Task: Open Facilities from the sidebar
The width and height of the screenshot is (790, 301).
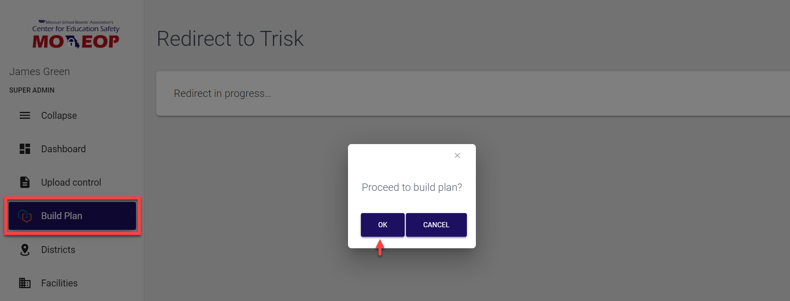Action: pos(59,283)
